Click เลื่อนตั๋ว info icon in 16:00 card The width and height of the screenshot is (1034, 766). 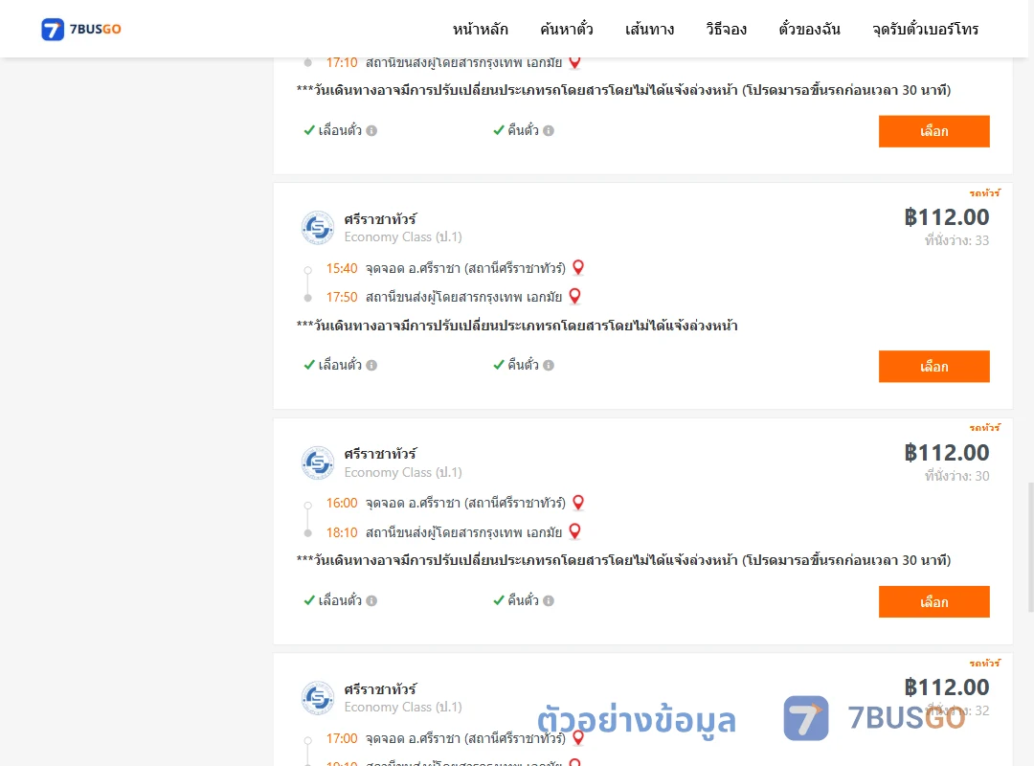click(371, 600)
